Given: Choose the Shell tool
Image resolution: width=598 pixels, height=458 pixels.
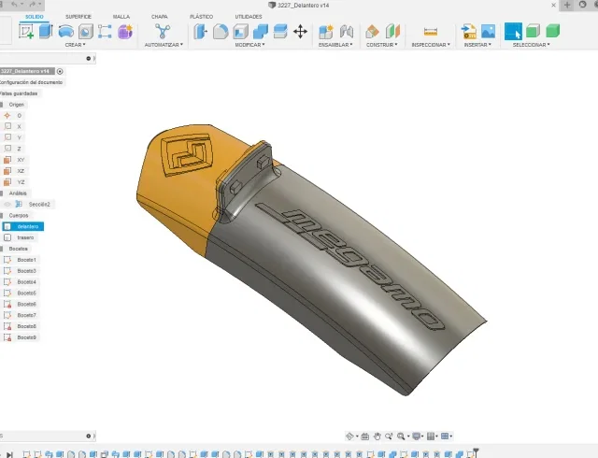Looking at the screenshot, I should tap(241, 31).
